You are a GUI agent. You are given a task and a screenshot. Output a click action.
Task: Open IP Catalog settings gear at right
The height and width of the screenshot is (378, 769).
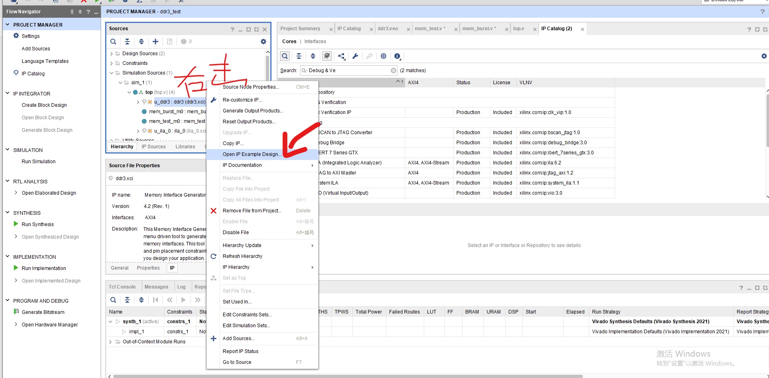(764, 56)
